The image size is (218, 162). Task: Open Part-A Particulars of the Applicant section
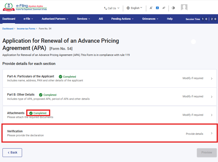point(31,76)
